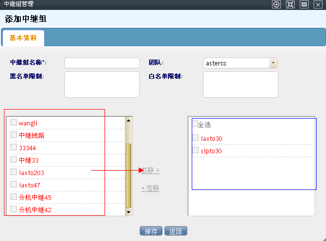Click the « 左移 link

[x=151, y=188]
